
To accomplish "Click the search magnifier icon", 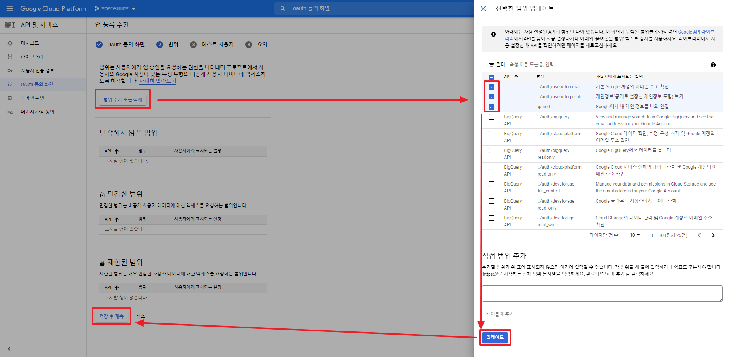I will [x=283, y=8].
